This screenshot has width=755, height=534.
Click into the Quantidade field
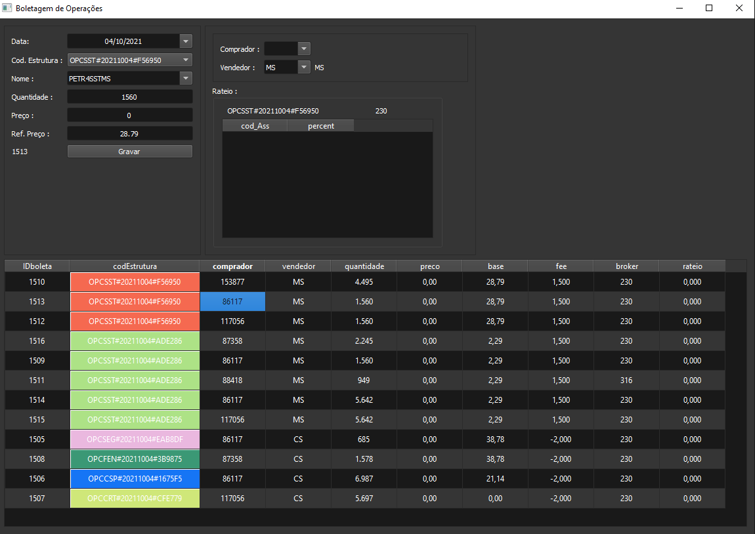click(129, 97)
